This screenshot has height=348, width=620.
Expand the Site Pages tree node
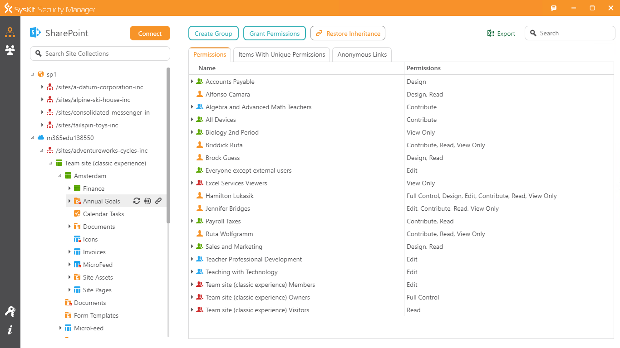tap(69, 290)
